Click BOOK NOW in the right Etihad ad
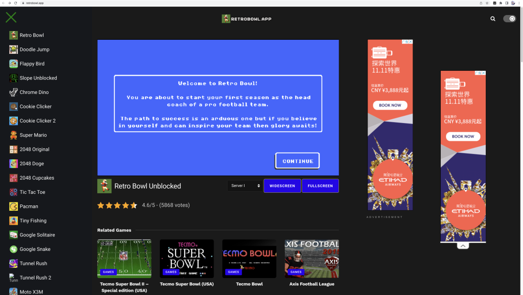This screenshot has width=523, height=295. pos(463,137)
